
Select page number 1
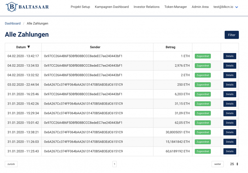coord(115,164)
